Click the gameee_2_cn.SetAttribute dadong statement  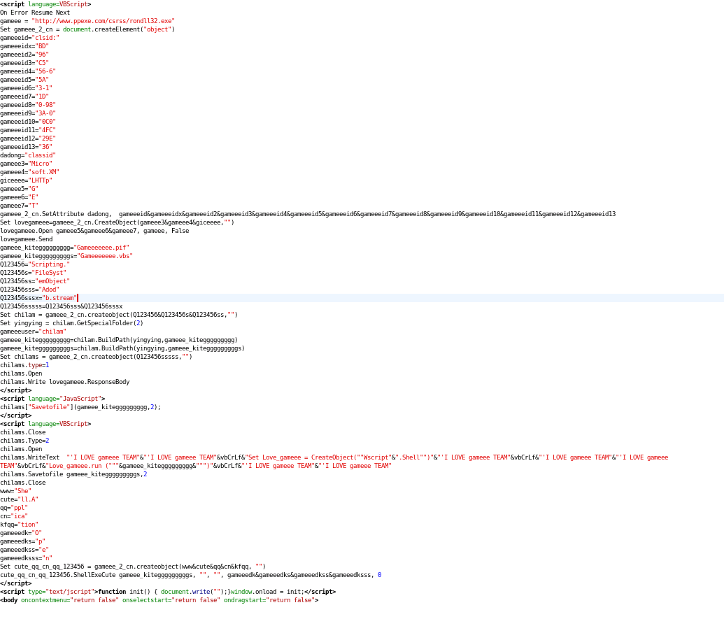pos(308,214)
